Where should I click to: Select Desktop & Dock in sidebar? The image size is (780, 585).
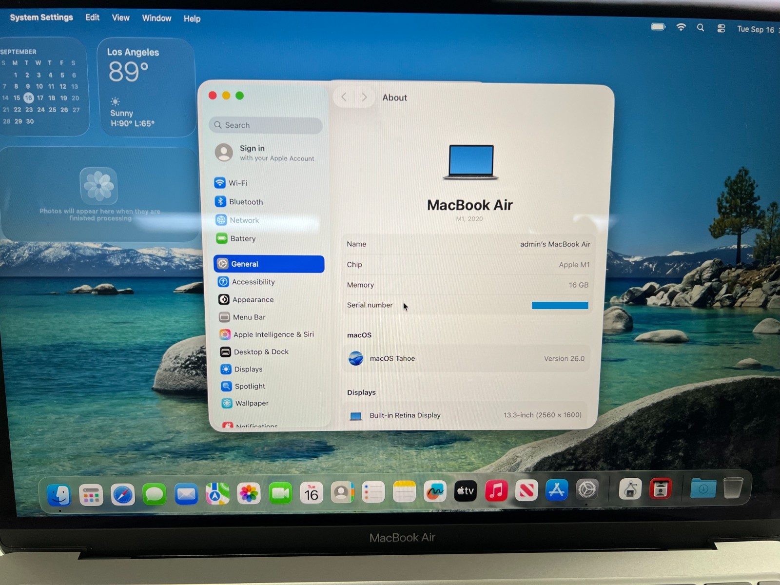[260, 352]
